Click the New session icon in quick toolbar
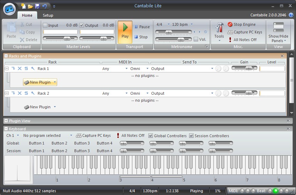This screenshot has height=195, width=296. (23, 6)
